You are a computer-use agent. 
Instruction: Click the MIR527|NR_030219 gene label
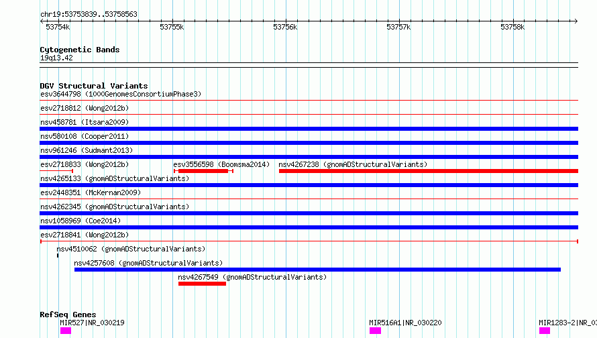click(92, 323)
